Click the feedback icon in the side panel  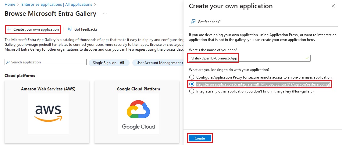pyautogui.click(x=193, y=22)
